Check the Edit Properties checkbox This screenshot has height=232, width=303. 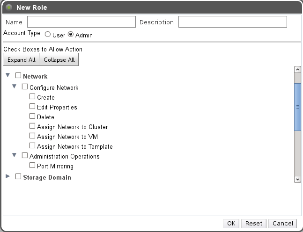(32, 107)
